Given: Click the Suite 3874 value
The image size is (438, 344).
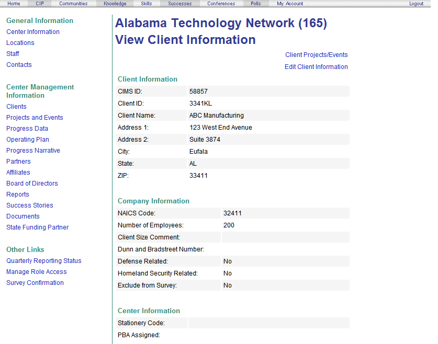Looking at the screenshot, I should click(x=205, y=140).
